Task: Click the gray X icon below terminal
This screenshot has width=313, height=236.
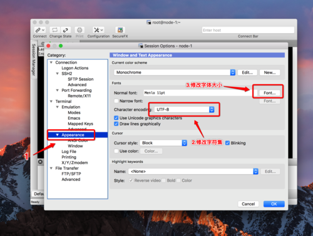Action: [x=41, y=162]
